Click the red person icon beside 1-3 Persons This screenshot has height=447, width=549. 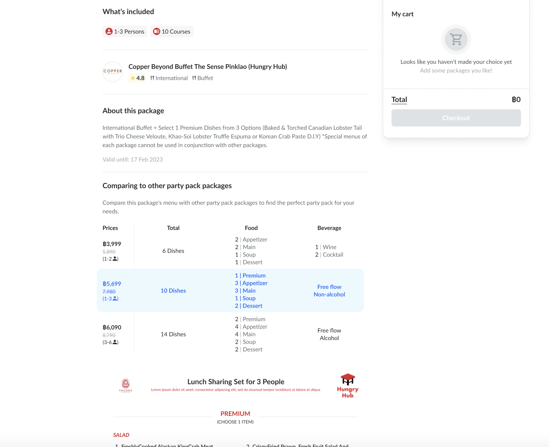pos(109,31)
